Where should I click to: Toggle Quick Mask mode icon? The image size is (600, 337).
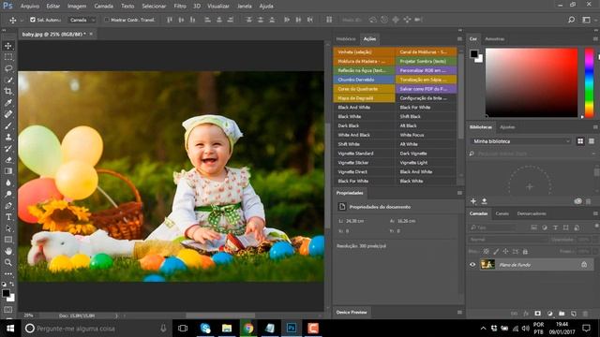[x=8, y=309]
